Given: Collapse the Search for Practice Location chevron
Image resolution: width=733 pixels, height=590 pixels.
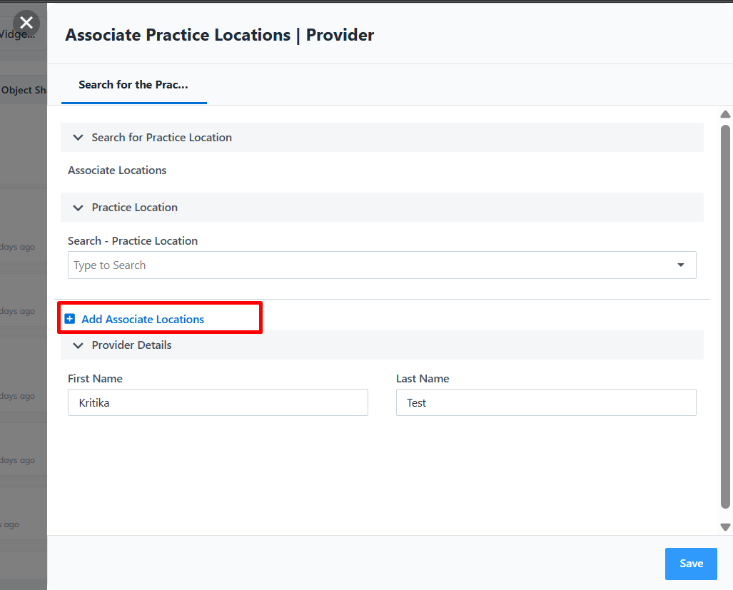Looking at the screenshot, I should click(x=78, y=138).
